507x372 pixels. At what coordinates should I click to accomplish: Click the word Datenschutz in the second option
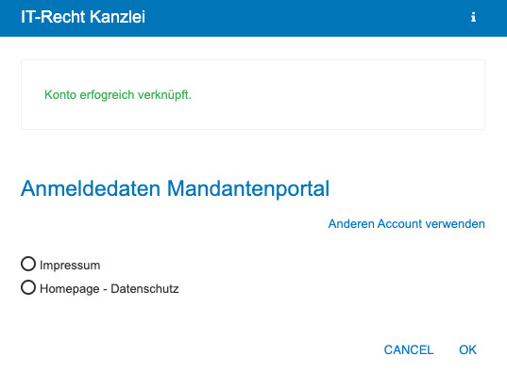[x=144, y=288]
